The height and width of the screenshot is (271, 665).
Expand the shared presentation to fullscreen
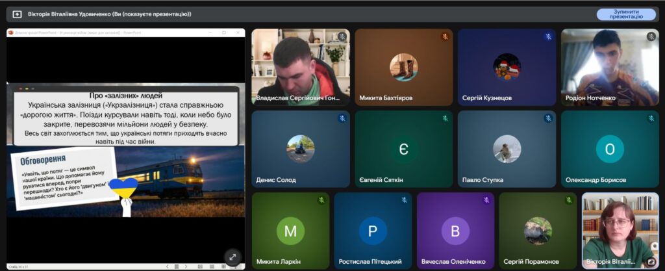(x=232, y=256)
